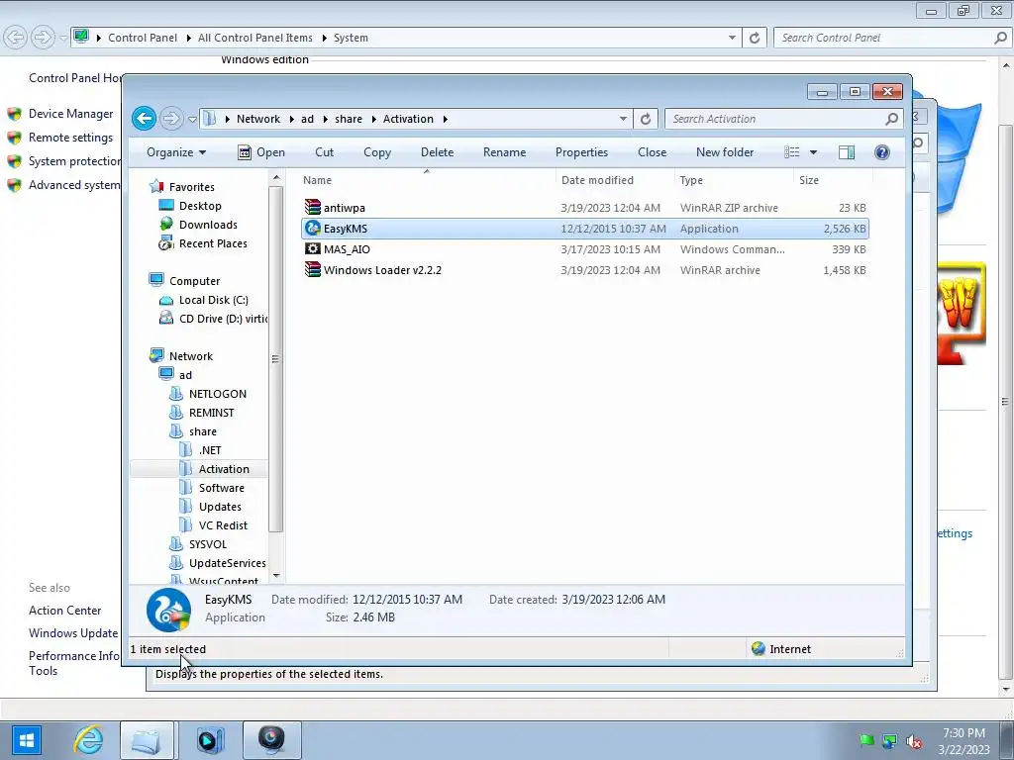
Task: Click Cut in the toolbar
Action: coord(324,152)
